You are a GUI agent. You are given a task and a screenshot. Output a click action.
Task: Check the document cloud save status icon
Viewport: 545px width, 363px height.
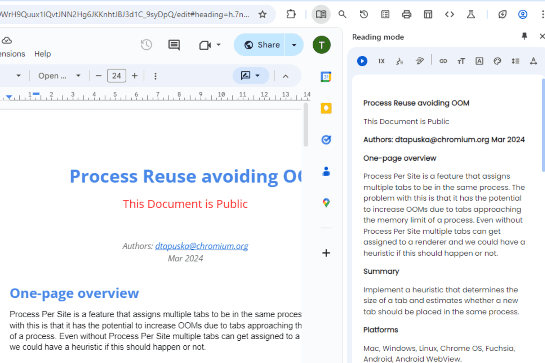(x=7, y=40)
